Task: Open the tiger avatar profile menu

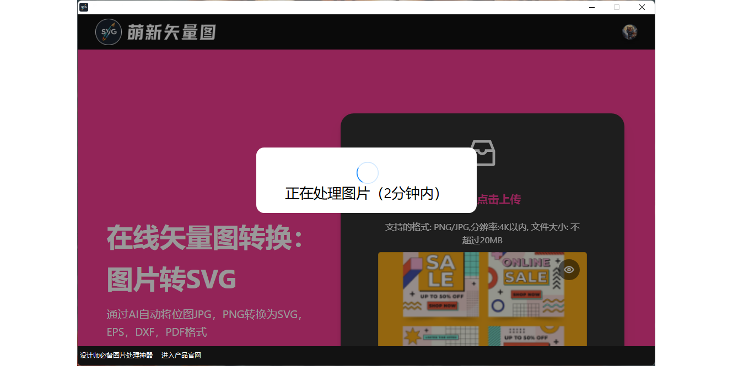Action: pyautogui.click(x=629, y=32)
